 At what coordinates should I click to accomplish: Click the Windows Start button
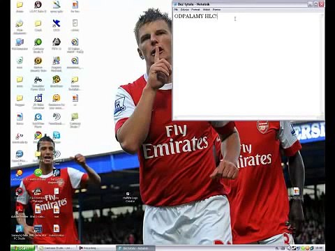tap(23, 248)
